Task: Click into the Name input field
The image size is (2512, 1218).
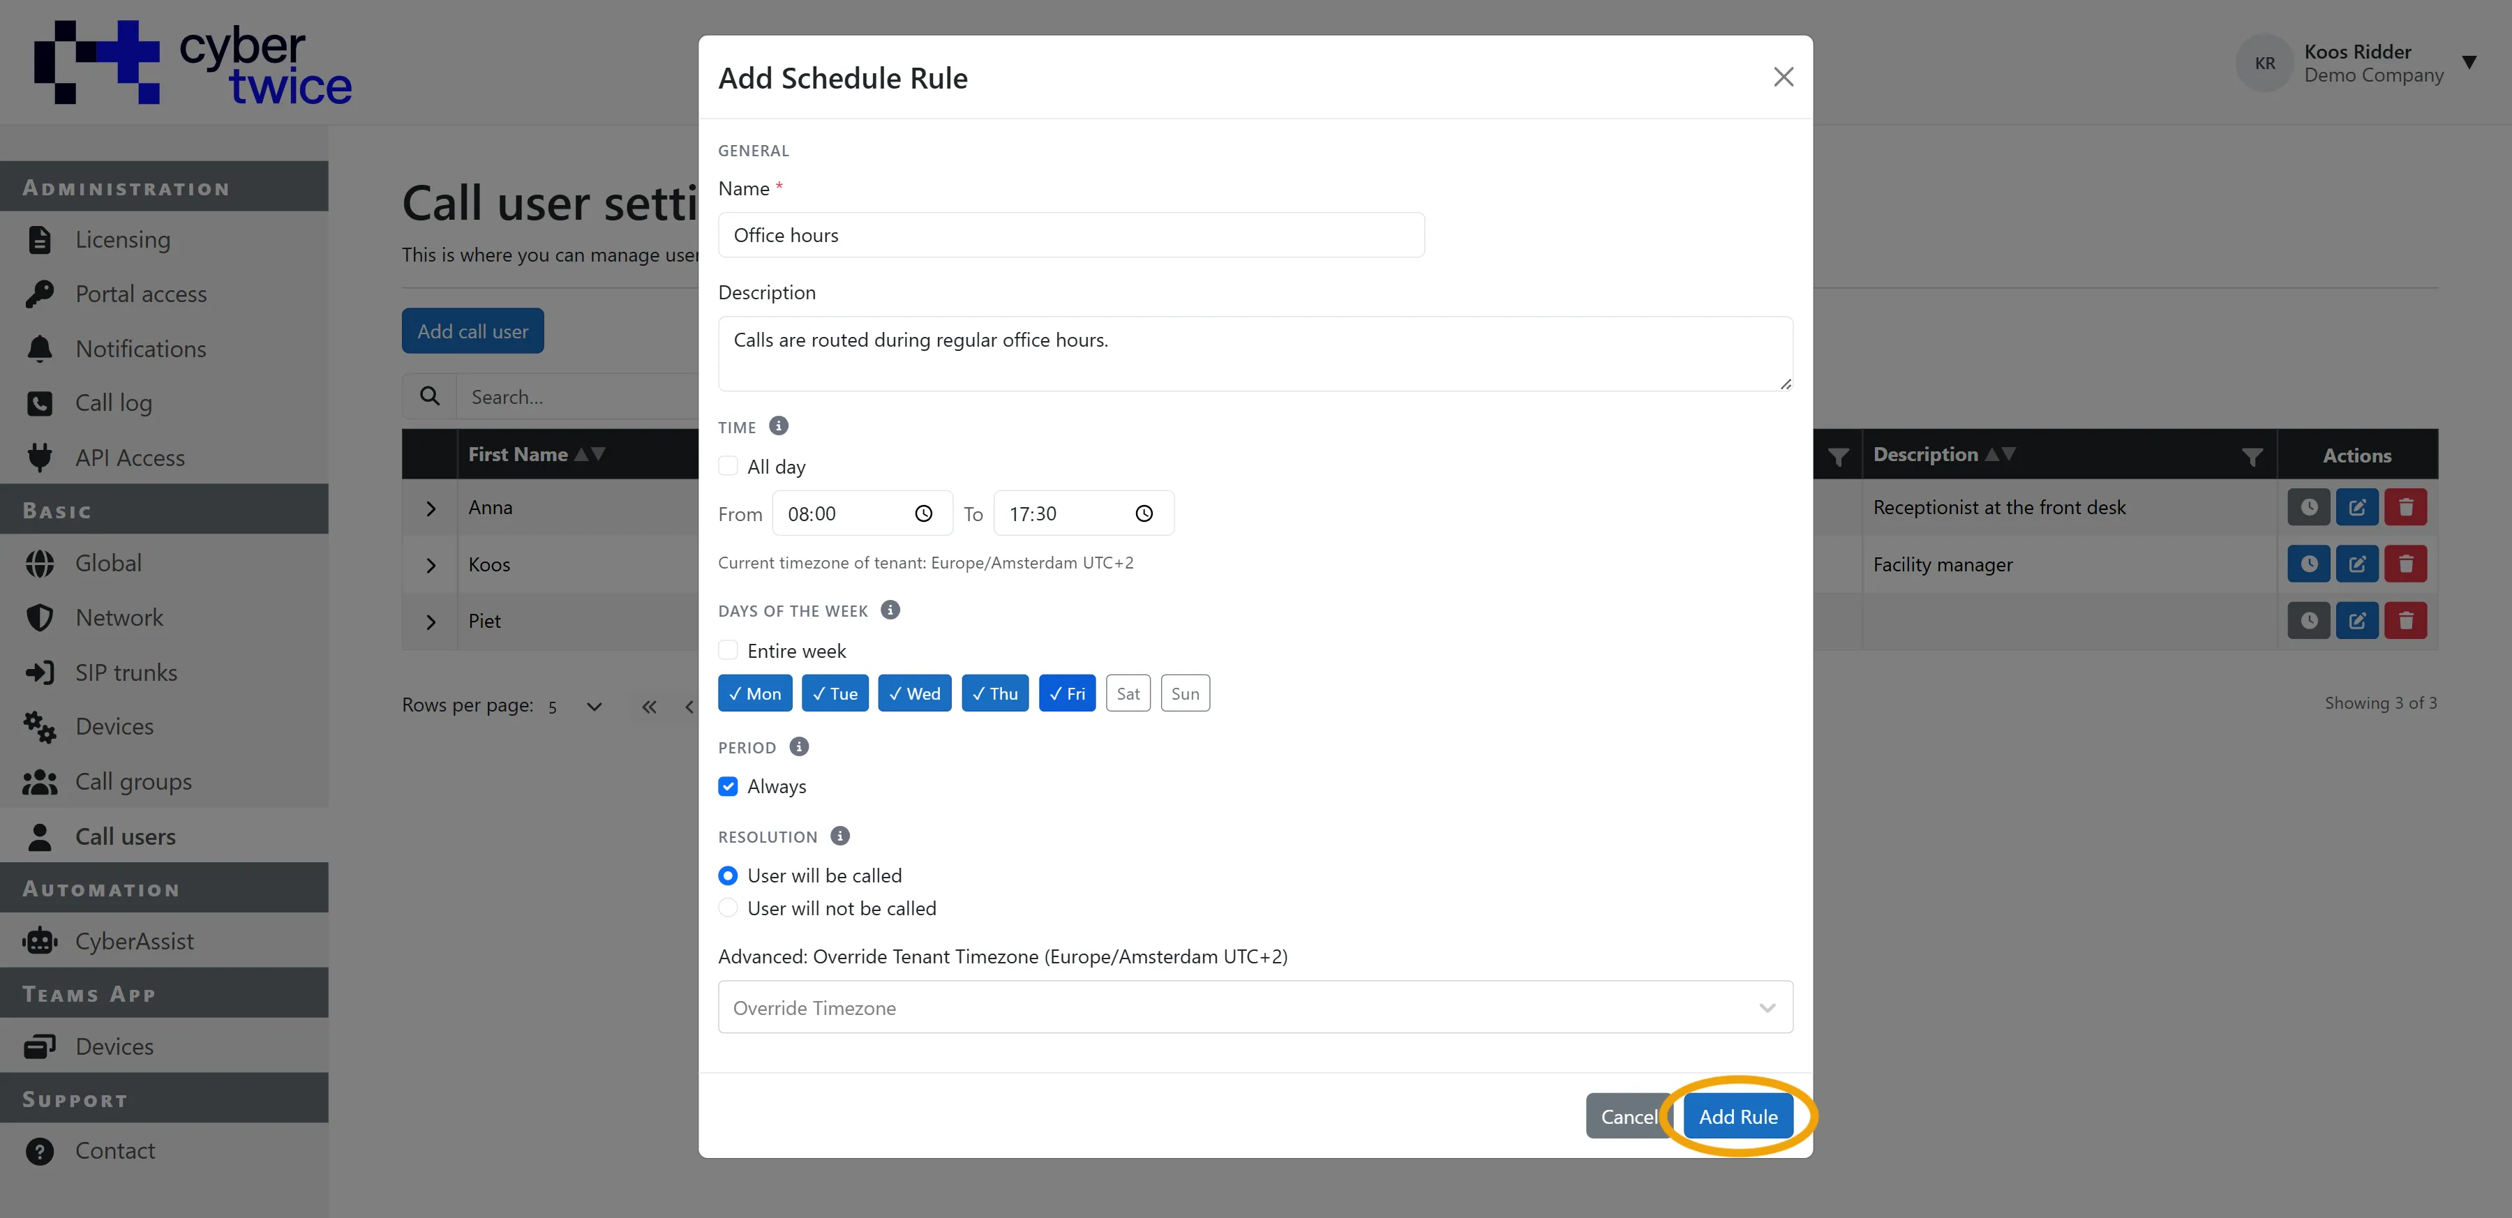Action: (x=1070, y=235)
